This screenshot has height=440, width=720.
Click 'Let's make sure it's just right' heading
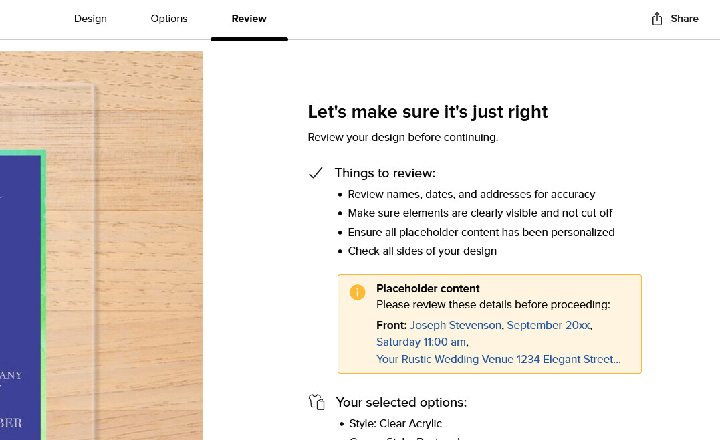[x=427, y=112]
